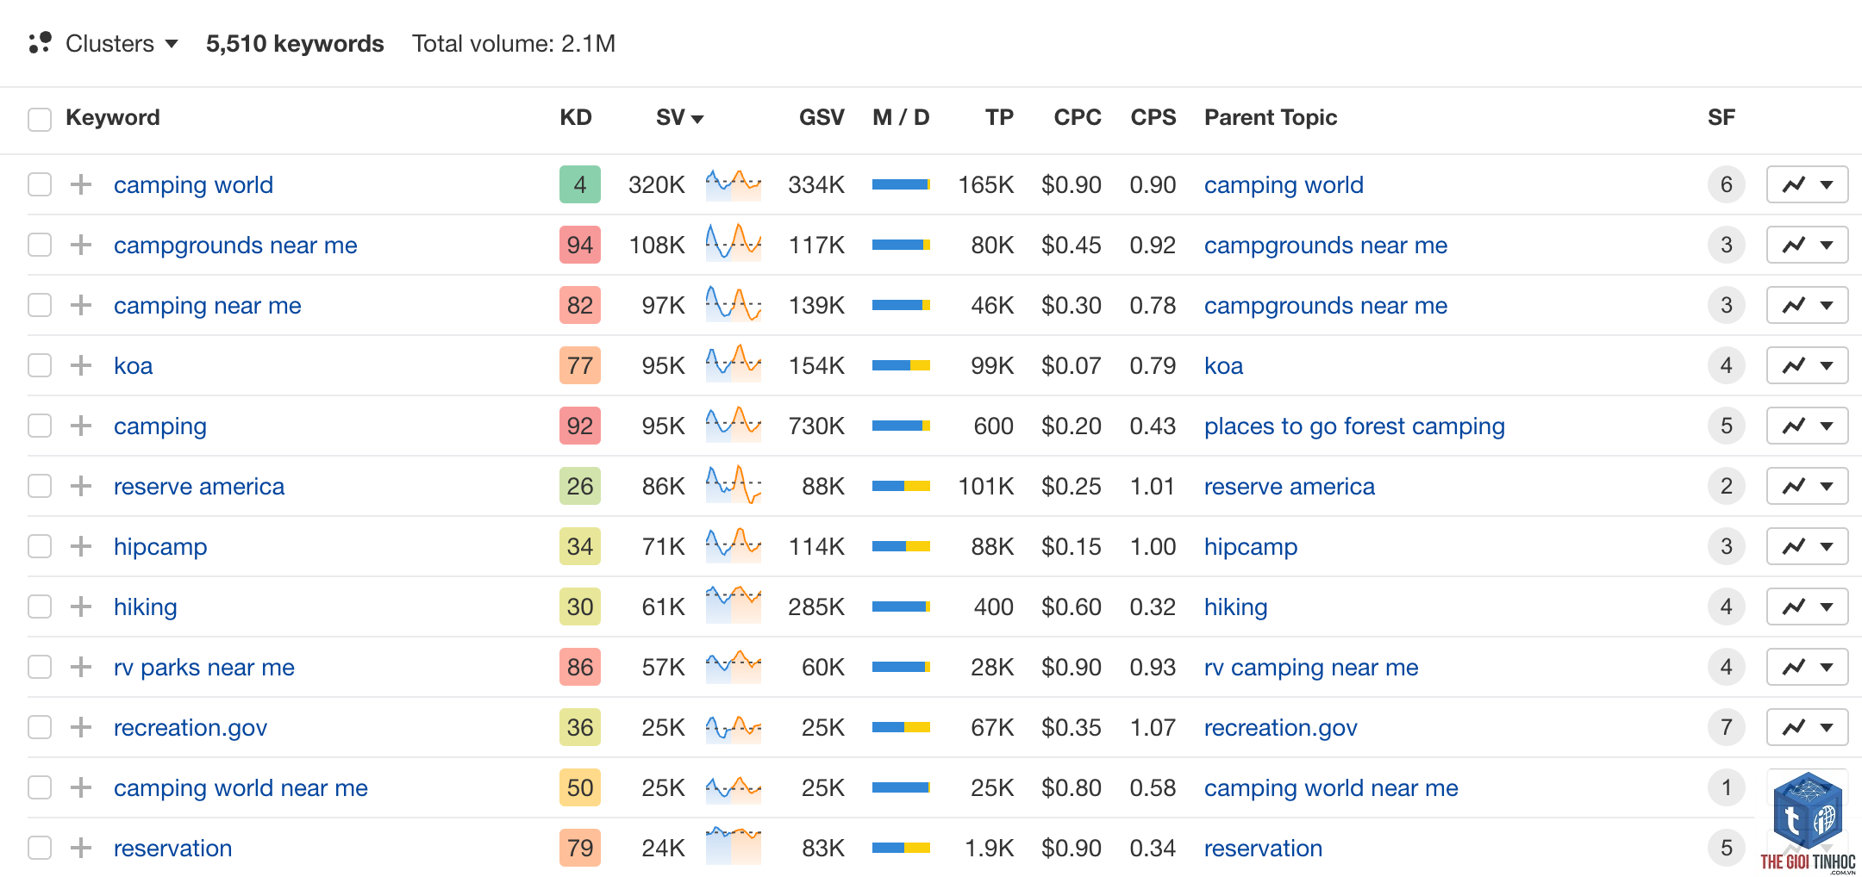This screenshot has width=1862, height=877.
Task: Click plus icon beside 'hiking'
Action: [x=81, y=606]
